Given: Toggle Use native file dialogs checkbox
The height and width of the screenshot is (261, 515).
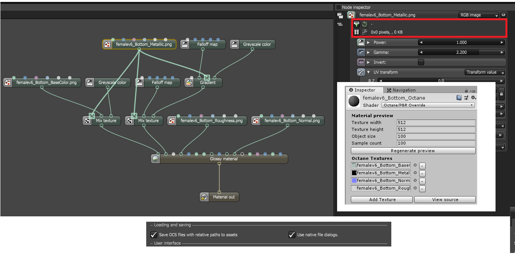Looking at the screenshot, I should coord(292,235).
